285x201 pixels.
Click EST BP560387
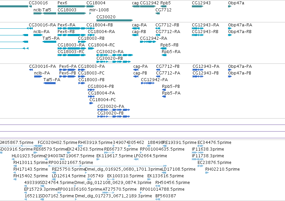point(165,196)
